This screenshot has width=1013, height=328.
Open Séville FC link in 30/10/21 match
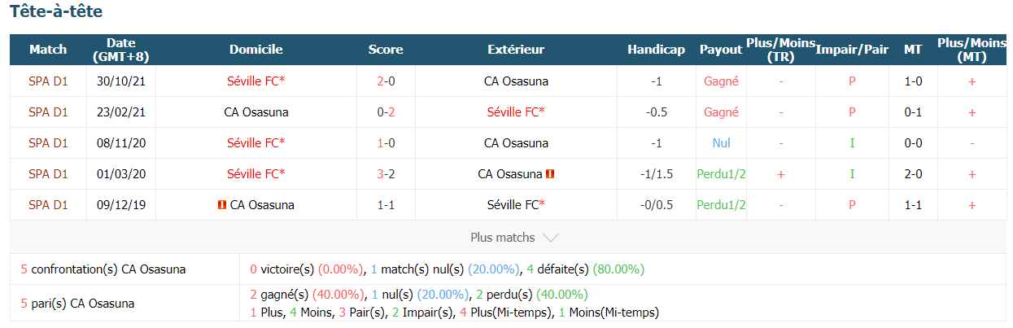256,81
